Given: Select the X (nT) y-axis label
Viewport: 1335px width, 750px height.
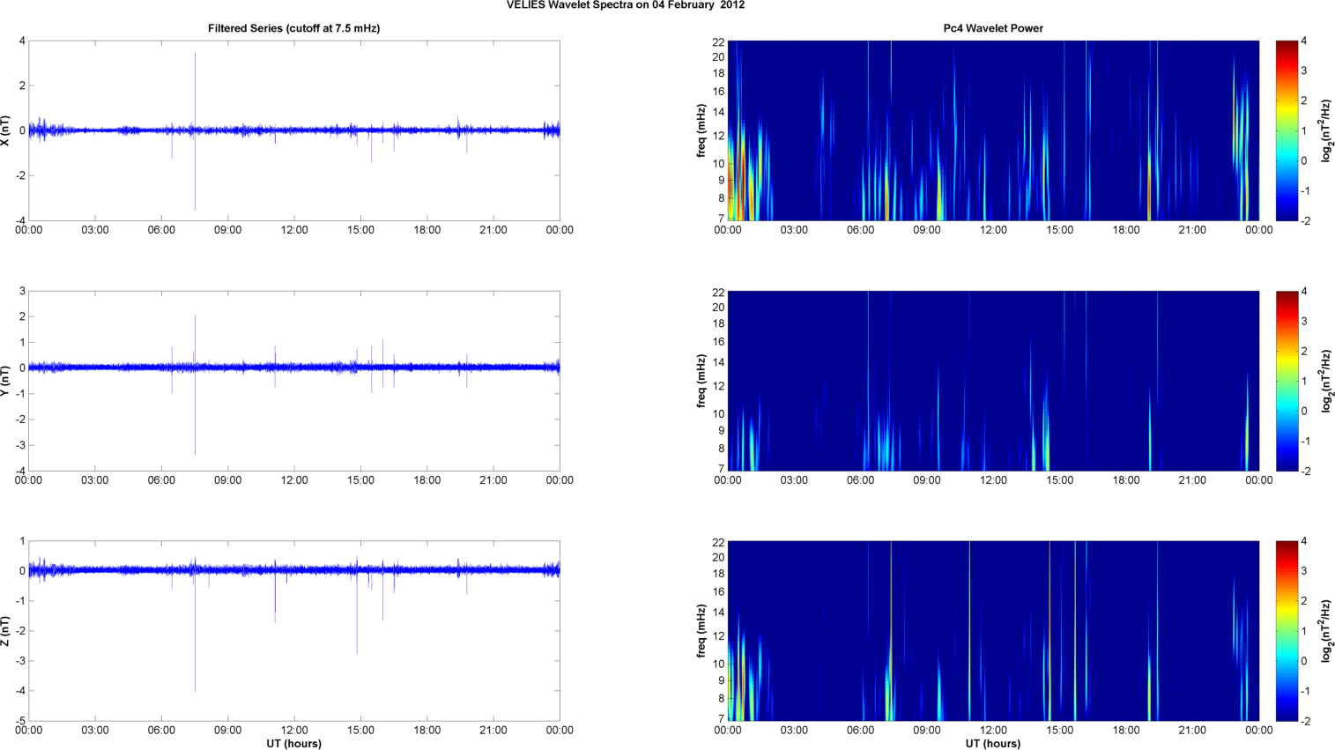Looking at the screenshot, I should pos(6,130).
